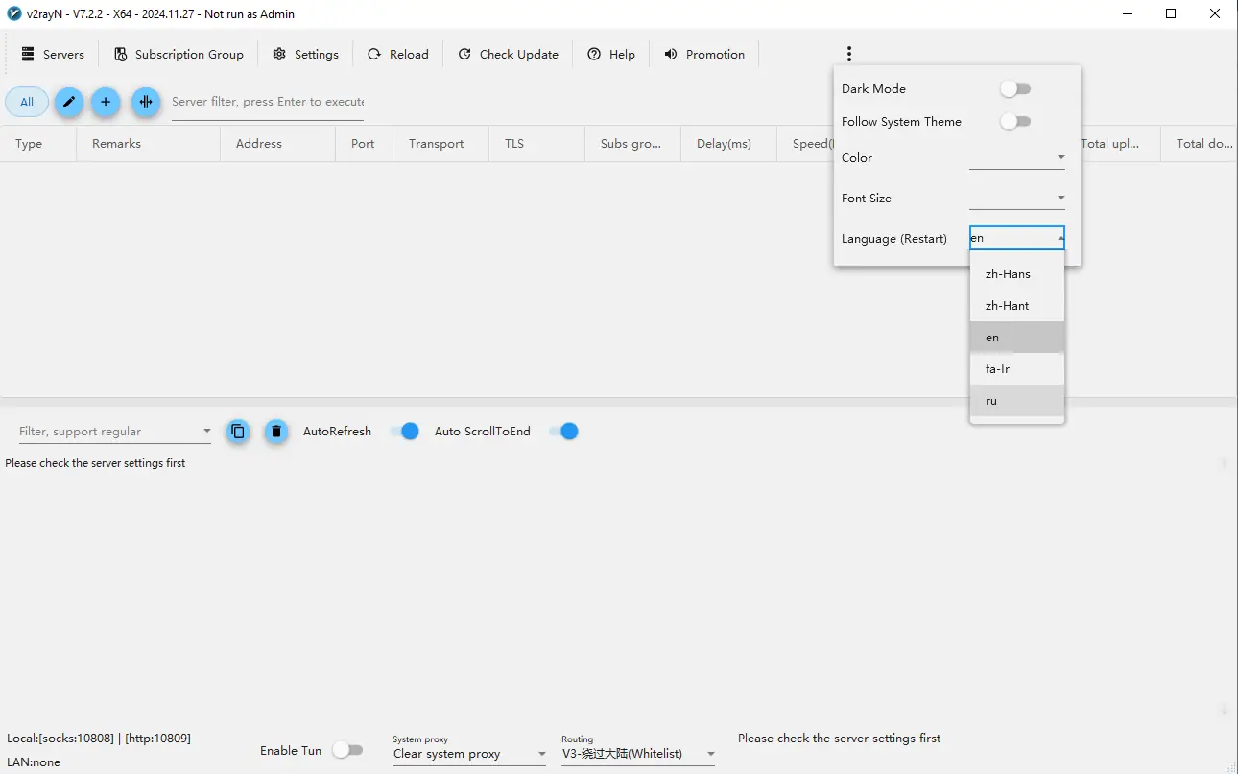The width and height of the screenshot is (1238, 774).
Task: Open the Font Size dropdown
Action: tap(1017, 198)
